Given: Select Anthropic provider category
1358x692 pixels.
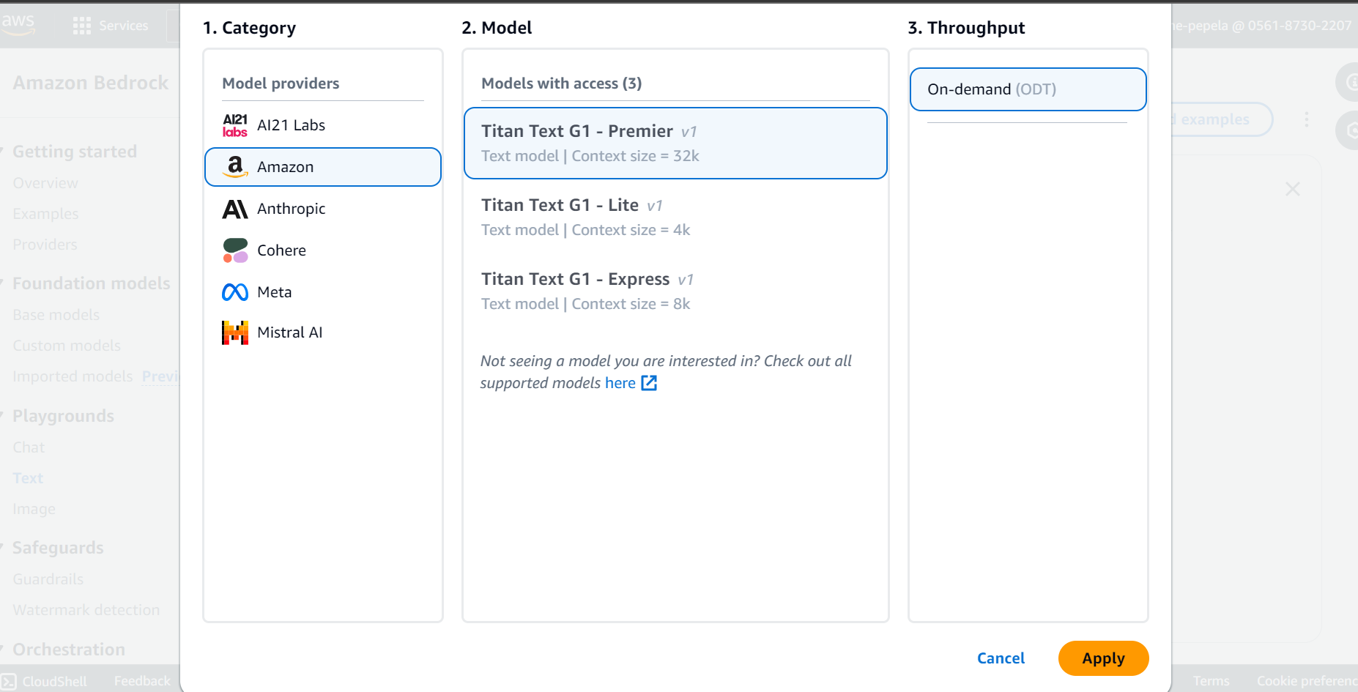Looking at the screenshot, I should coord(291,209).
